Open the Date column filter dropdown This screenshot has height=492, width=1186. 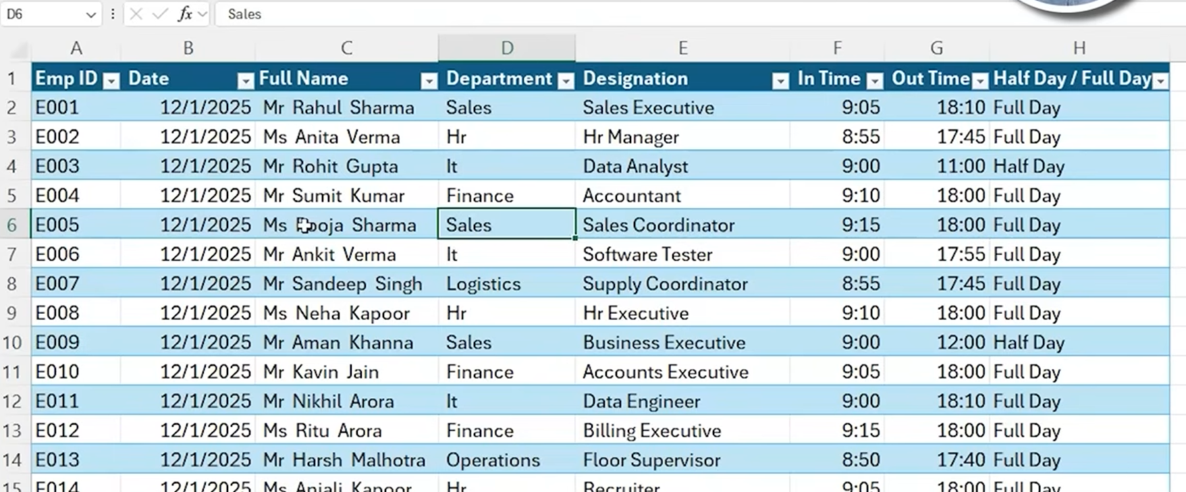(246, 81)
